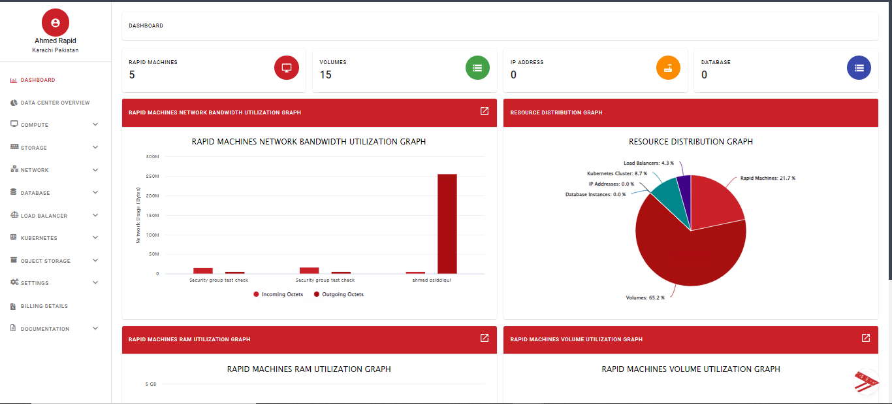Click the tall Outgoing Octets bar for ahmed
Viewport: 892px width, 404px height.
[447, 224]
